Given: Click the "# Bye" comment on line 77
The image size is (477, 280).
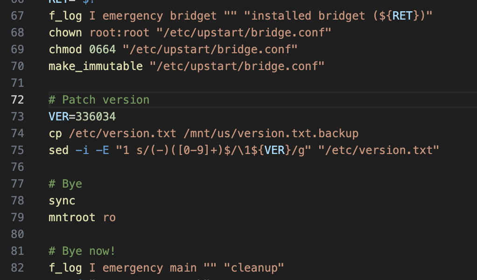Looking at the screenshot, I should coord(65,184).
